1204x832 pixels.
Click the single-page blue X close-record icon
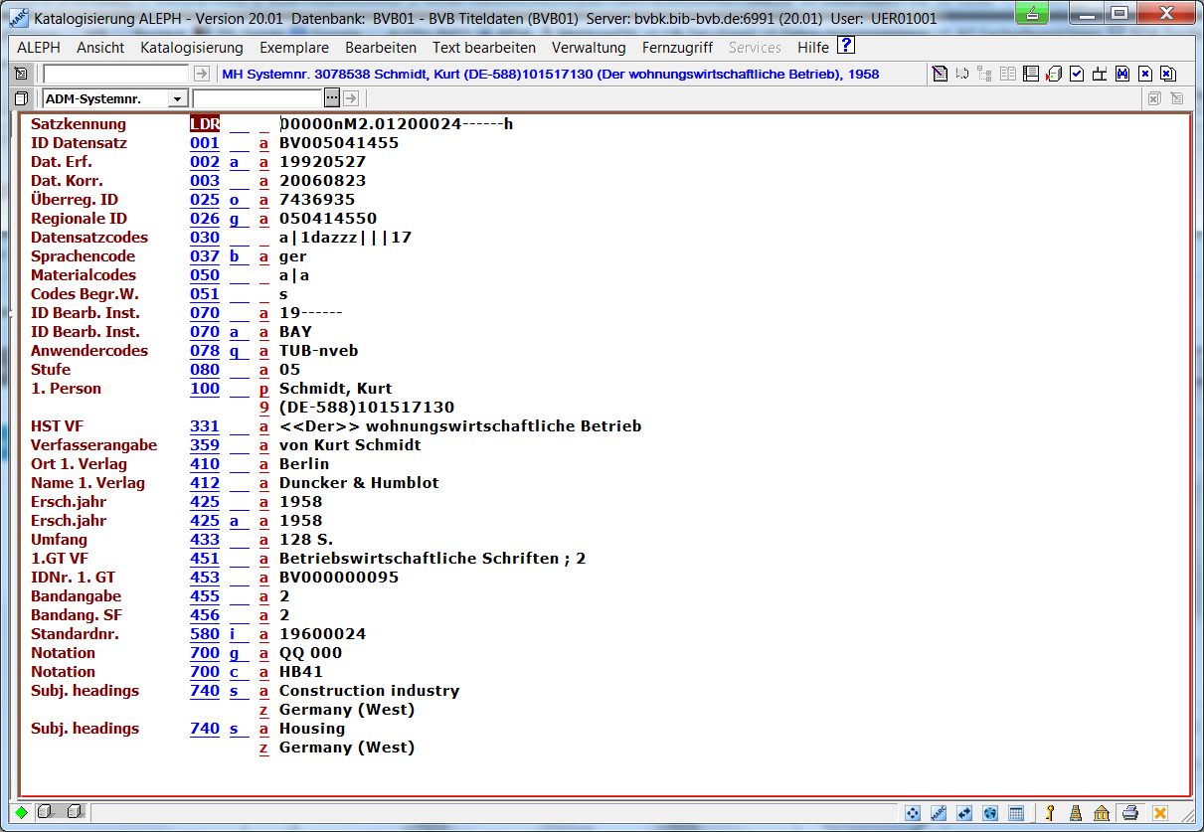[x=1145, y=74]
